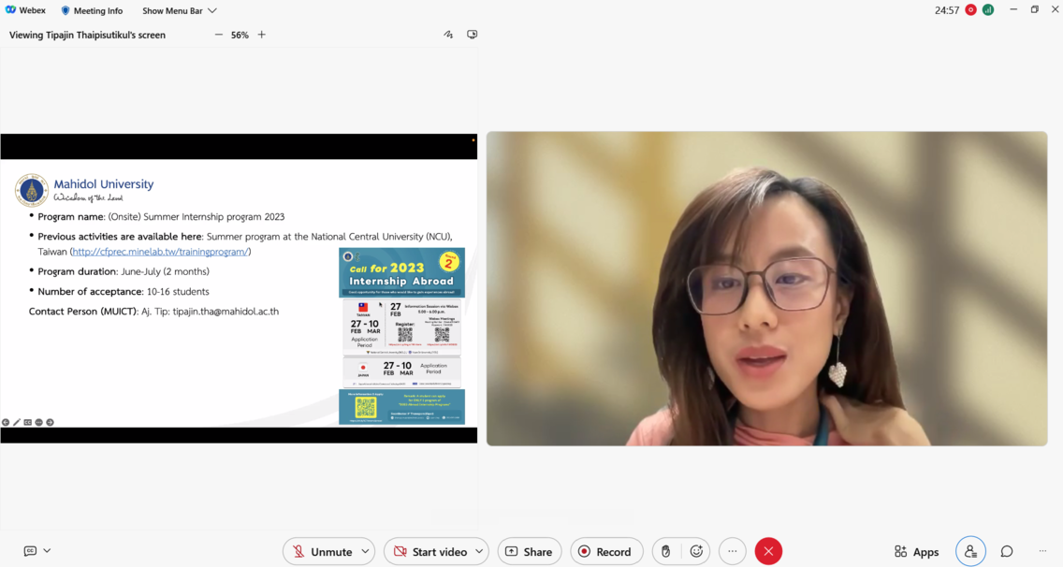
Task: Open more options ellipsis next to reactions
Action: coord(733,551)
